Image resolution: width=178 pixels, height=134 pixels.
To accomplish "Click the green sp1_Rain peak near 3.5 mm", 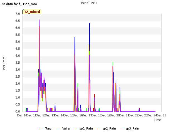I will pos(113,62).
